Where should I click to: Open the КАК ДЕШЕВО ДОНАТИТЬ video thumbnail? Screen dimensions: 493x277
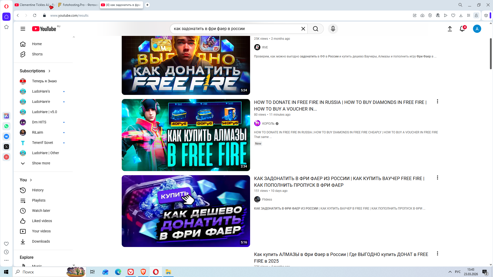tap(186, 211)
